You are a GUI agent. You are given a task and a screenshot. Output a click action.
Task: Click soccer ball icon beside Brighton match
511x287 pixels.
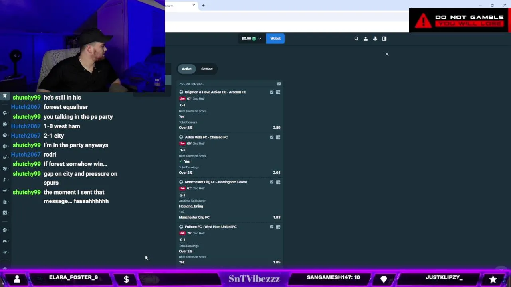(x=181, y=92)
